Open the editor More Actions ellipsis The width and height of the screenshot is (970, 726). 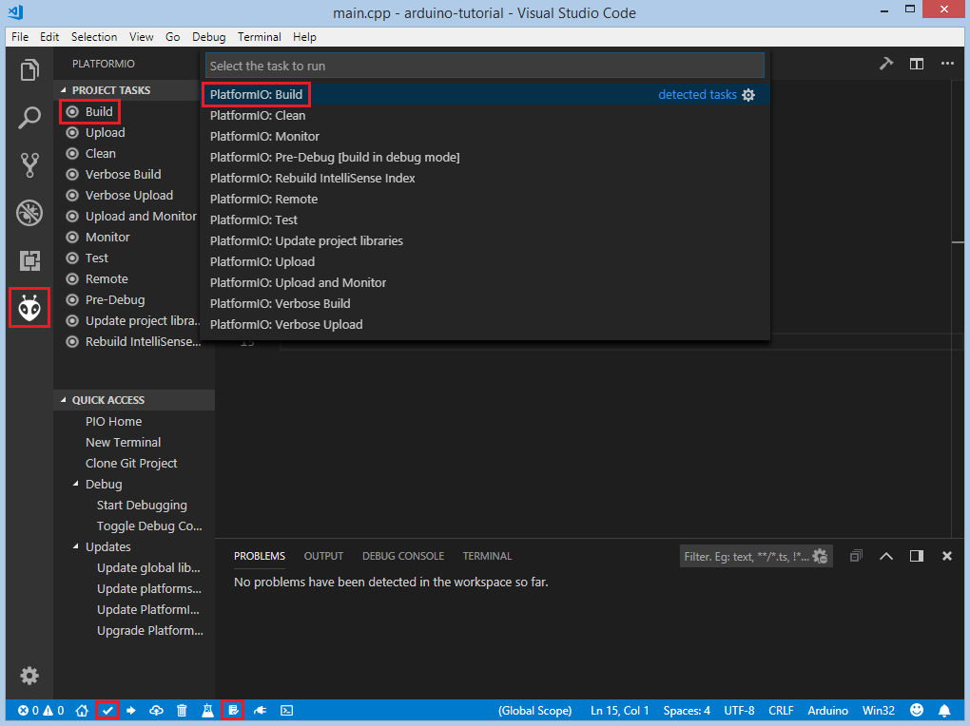click(947, 64)
